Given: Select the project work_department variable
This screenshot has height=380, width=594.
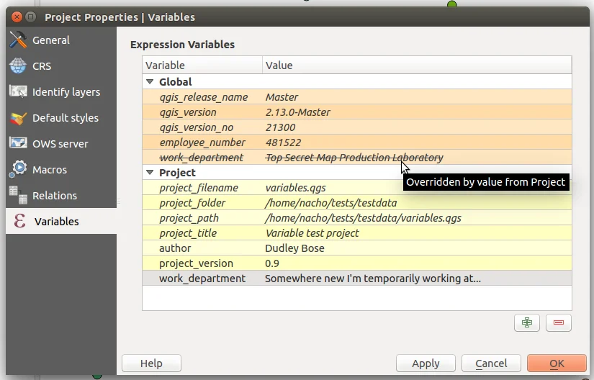Looking at the screenshot, I should click(x=202, y=279).
